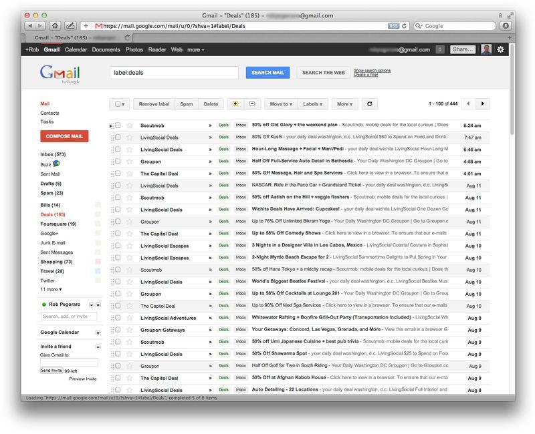Open the select-all checkbox dropdown
The image size is (535, 434).
tap(120, 104)
